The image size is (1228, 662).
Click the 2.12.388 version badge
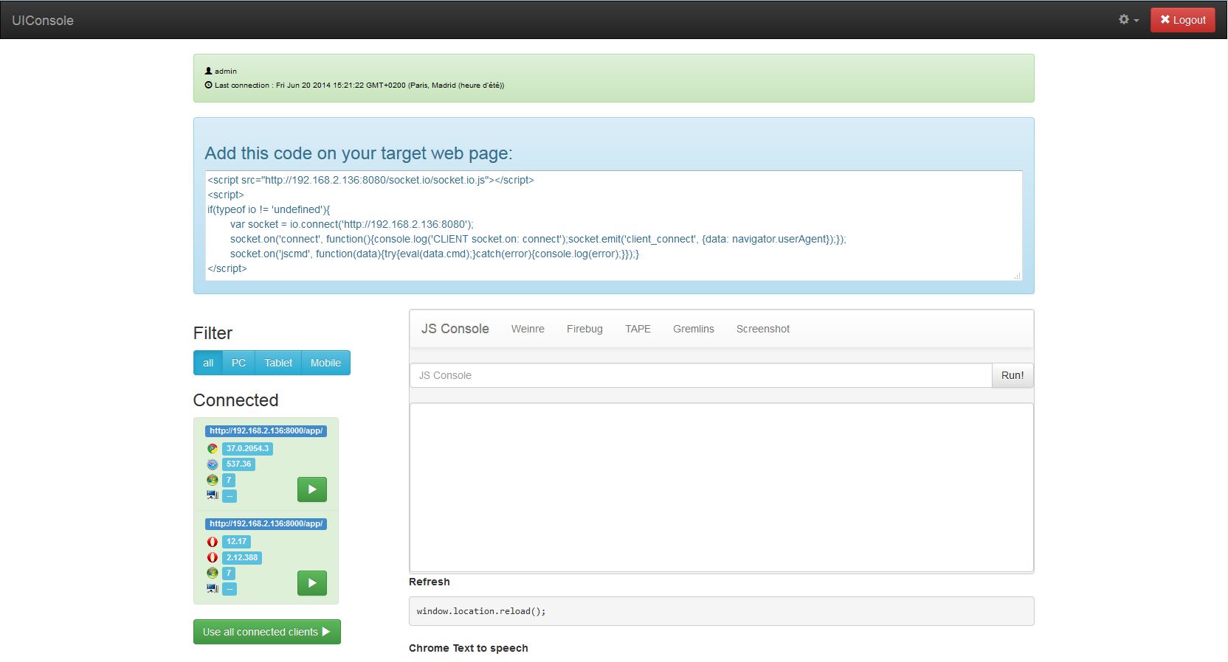pos(242,557)
